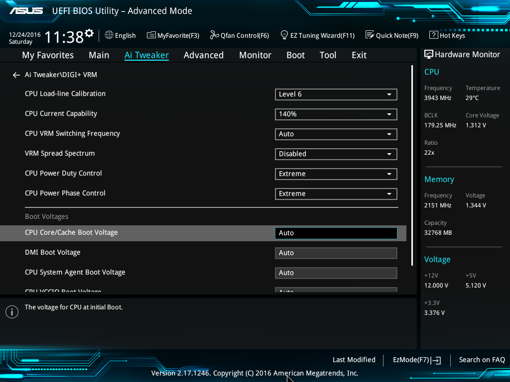Open the Monitor tab
The width and height of the screenshot is (510, 382).
[255, 55]
